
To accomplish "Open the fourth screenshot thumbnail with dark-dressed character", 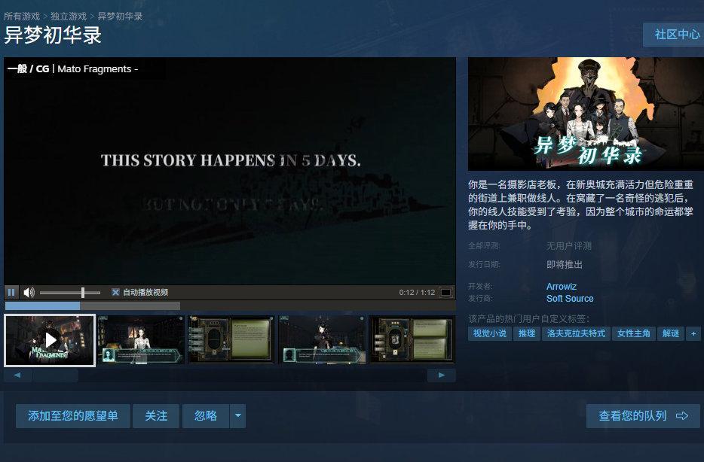I will pyautogui.click(x=322, y=339).
